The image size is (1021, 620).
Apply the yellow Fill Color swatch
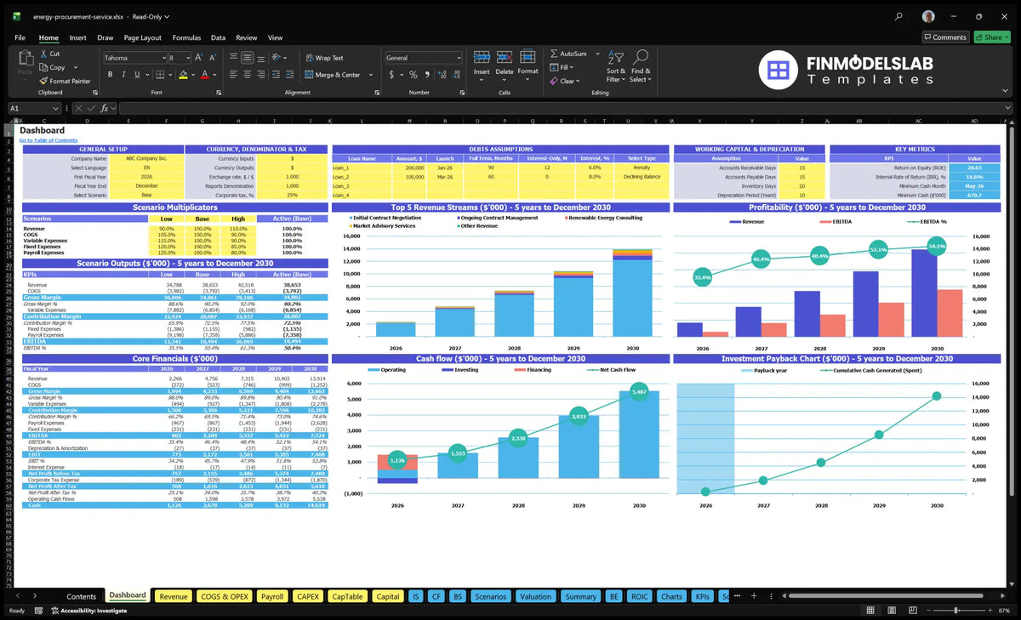click(183, 75)
